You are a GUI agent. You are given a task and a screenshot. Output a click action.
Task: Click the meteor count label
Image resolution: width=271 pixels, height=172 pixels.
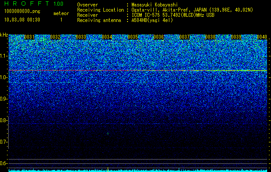(61, 13)
